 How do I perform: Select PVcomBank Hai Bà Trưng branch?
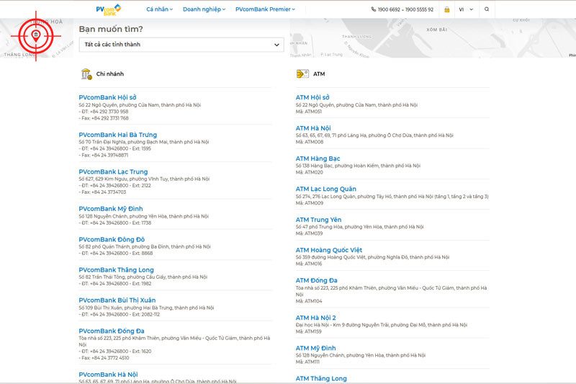click(x=117, y=135)
